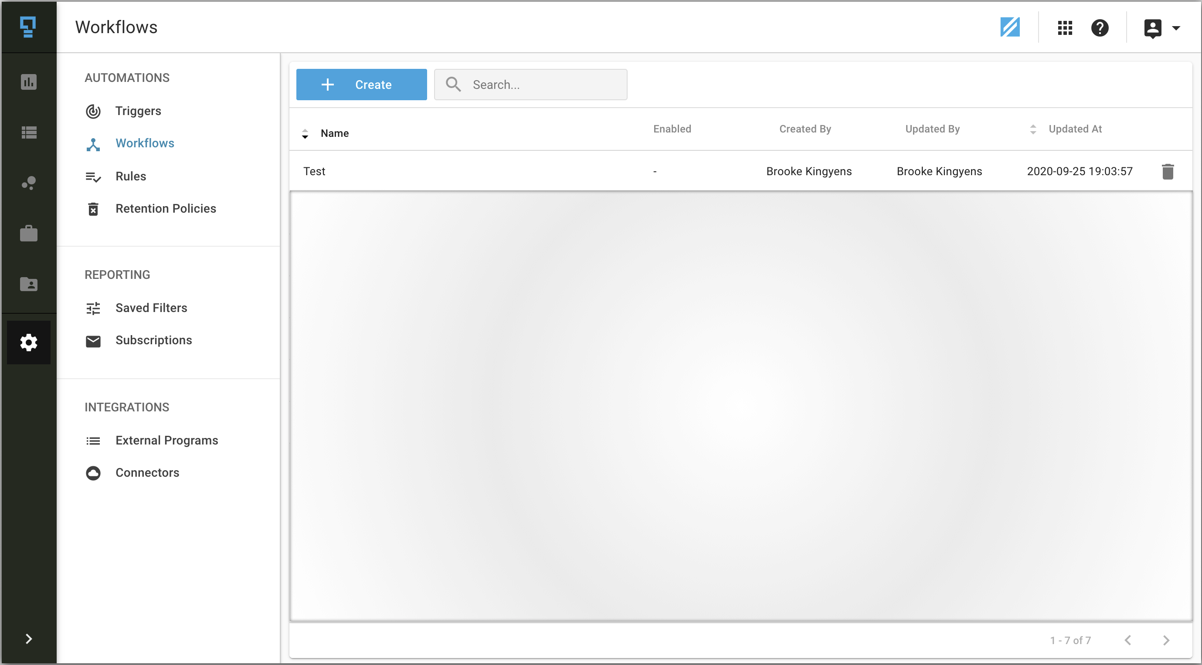Click the settings gear icon

click(x=28, y=343)
